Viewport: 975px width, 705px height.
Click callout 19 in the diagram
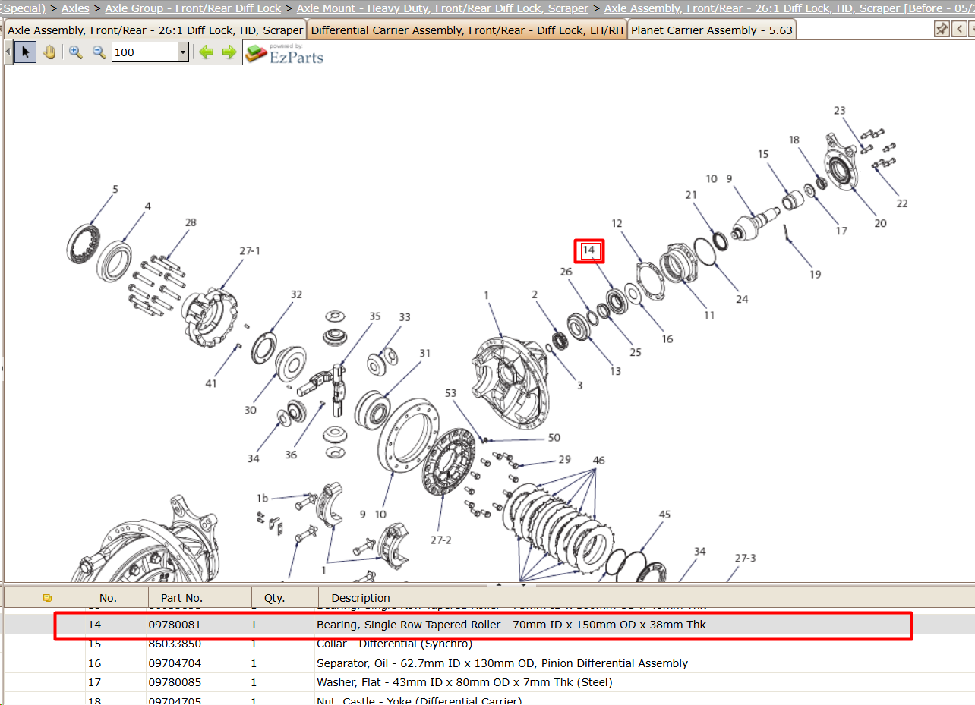pyautogui.click(x=815, y=274)
